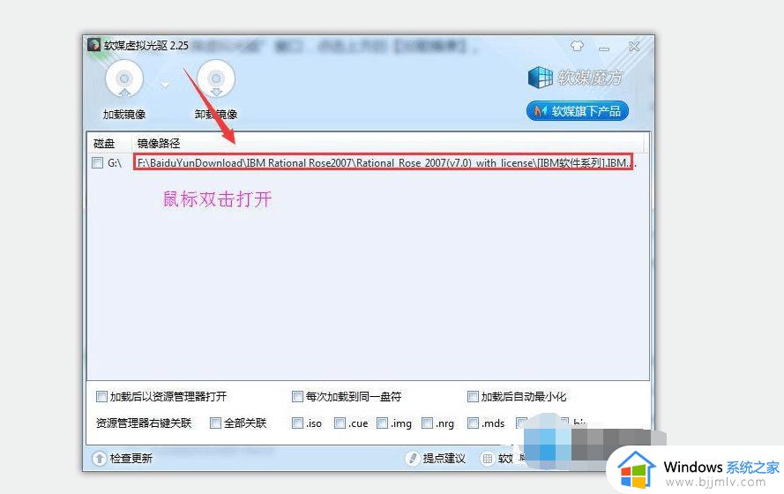Screen dimensions: 784x494
Task: Click the Unload Image (卸载镜像) disc icon
Action: coord(216,79)
